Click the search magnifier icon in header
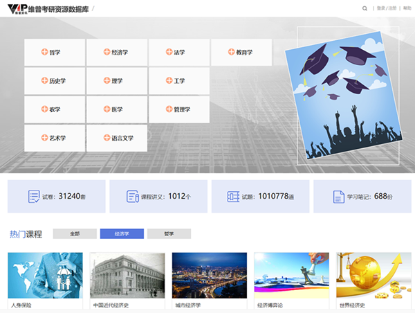415x313 pixels. coord(365,8)
